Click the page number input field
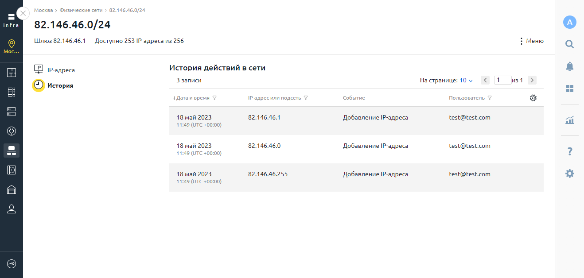Screen dimensions: 584x278 (502, 80)
